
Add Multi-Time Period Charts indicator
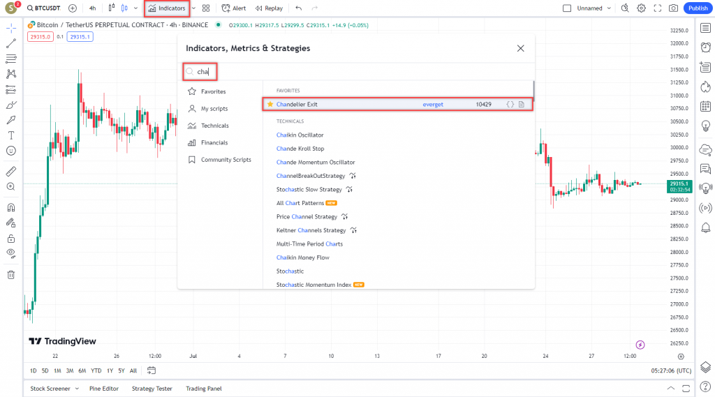tap(309, 244)
